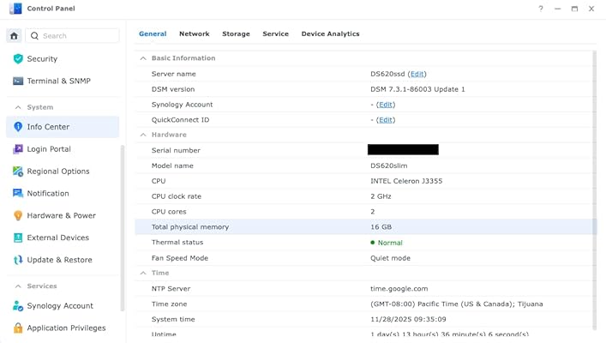Click Edit link for QuickConnect ID
This screenshot has width=606, height=343.
pyautogui.click(x=386, y=120)
